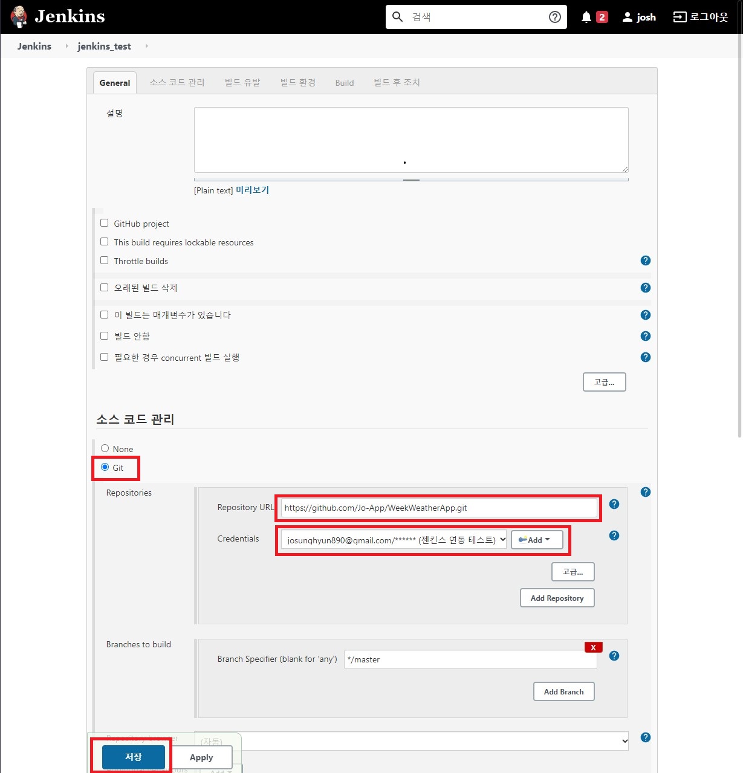Click the search magnifier icon

[x=397, y=17]
